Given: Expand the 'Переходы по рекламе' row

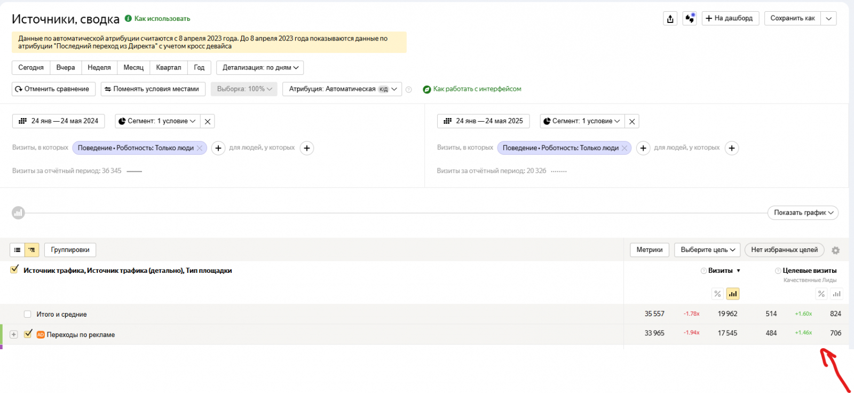Looking at the screenshot, I should click(x=14, y=334).
